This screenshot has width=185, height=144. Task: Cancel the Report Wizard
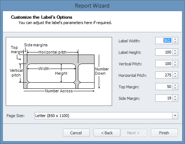click(76, 133)
